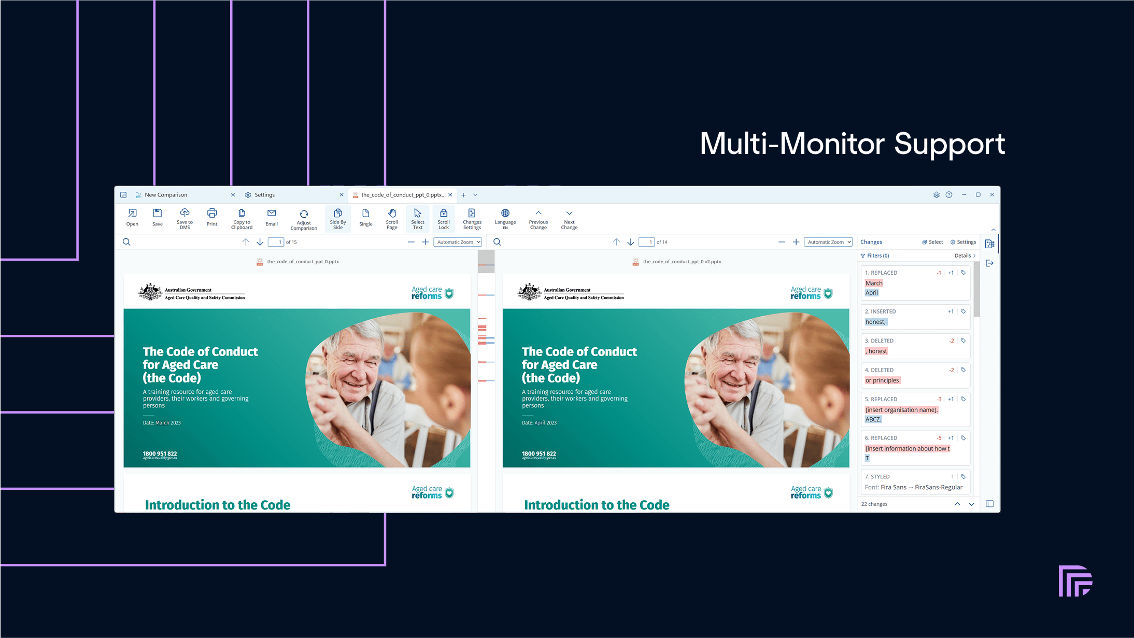1134x638 pixels.
Task: Go to next page in right pane
Action: click(x=631, y=242)
